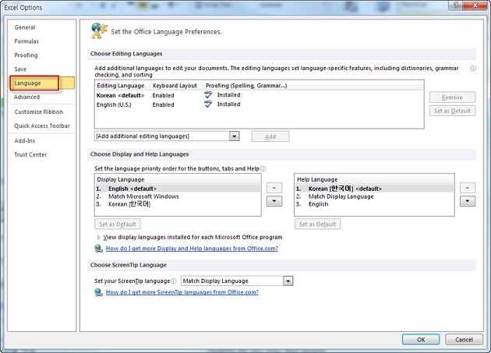Click Set as Default under Display Language
Viewport: 491px width, 353px height.
tap(118, 224)
